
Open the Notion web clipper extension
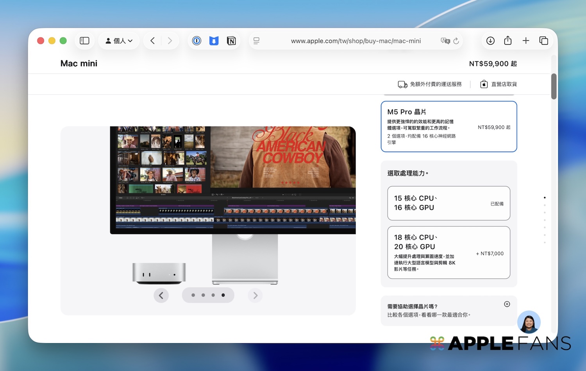point(231,41)
